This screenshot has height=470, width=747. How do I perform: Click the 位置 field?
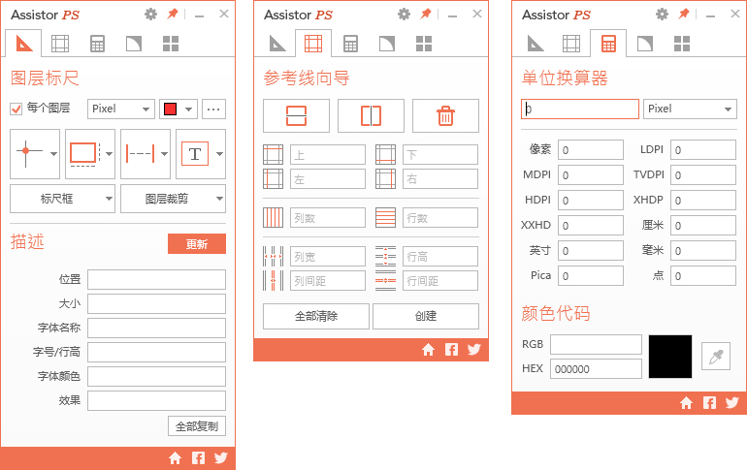156,279
